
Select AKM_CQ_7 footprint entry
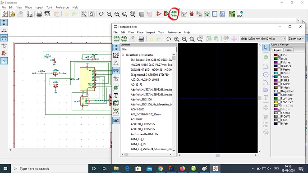tap(137, 139)
